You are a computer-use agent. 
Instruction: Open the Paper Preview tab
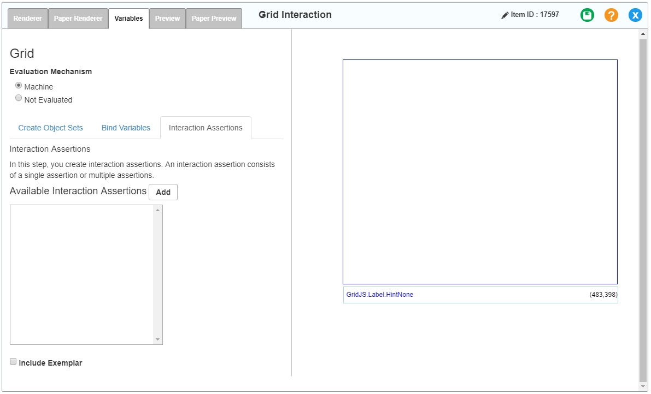(214, 18)
